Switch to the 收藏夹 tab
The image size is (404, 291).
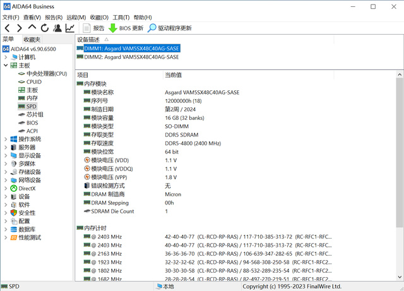32,39
